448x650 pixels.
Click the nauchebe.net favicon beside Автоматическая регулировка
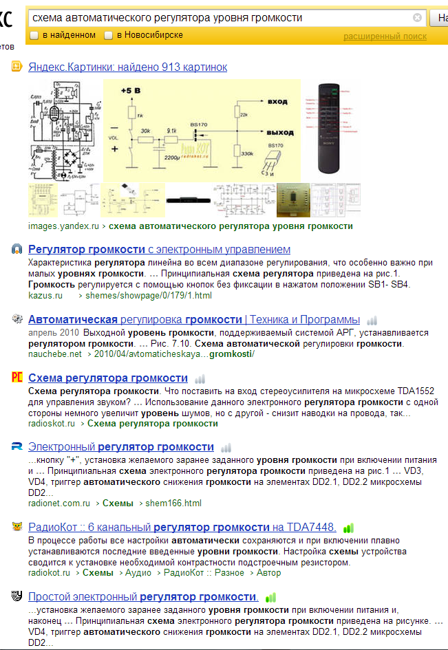pos(17,318)
